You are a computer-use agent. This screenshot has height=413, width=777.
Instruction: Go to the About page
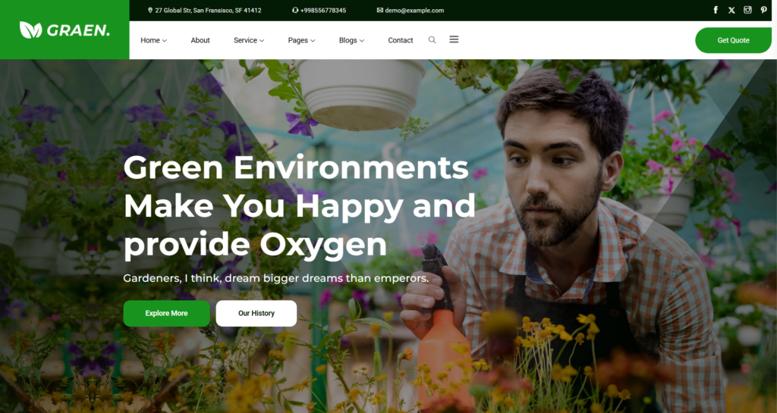(200, 41)
